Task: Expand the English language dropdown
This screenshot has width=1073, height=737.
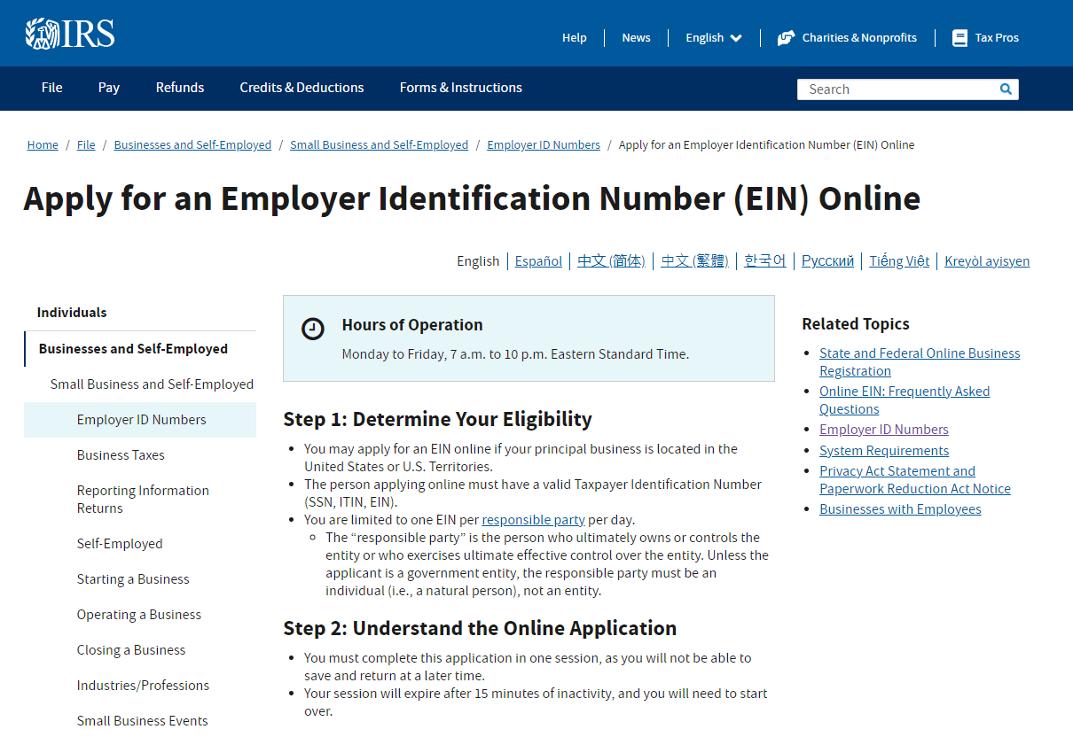Action: [x=714, y=38]
